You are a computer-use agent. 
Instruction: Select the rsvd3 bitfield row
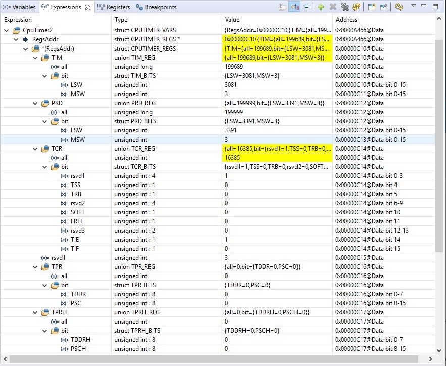coord(218,231)
